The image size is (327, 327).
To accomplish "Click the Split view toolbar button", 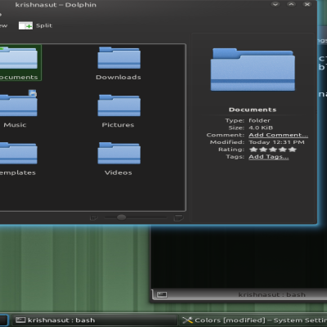I will coord(35,25).
